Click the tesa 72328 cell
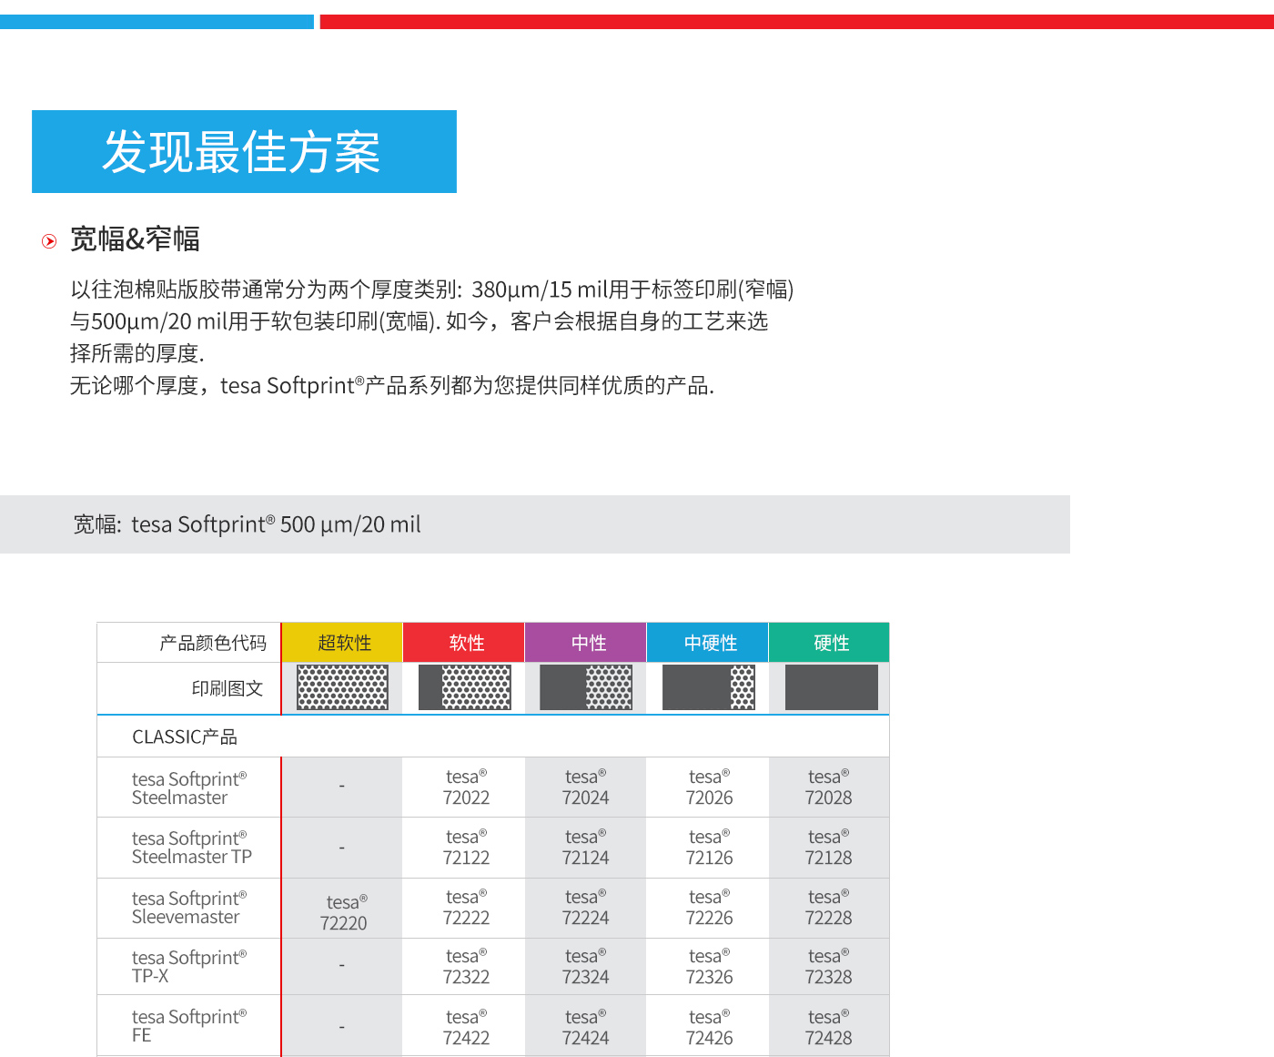Viewport: 1274px width, 1057px height. coord(828,967)
